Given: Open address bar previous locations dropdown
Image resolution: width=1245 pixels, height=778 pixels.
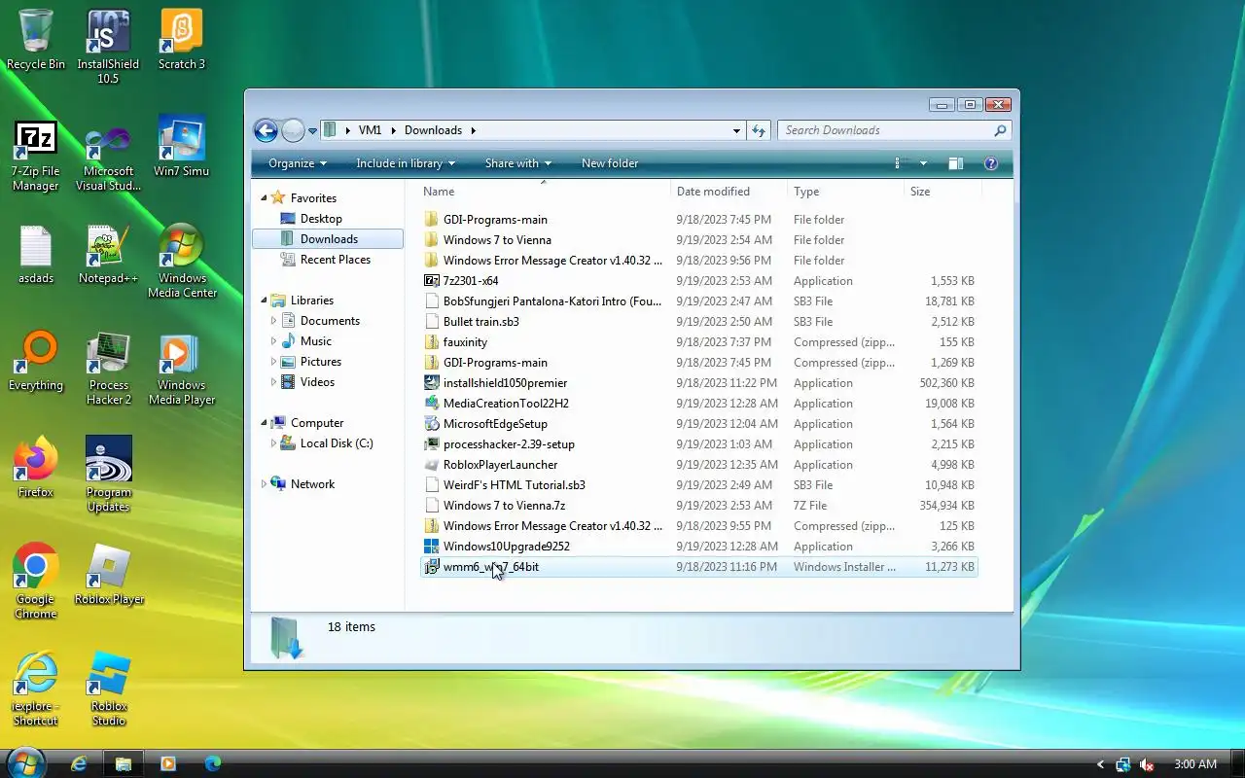Looking at the screenshot, I should pos(736,130).
